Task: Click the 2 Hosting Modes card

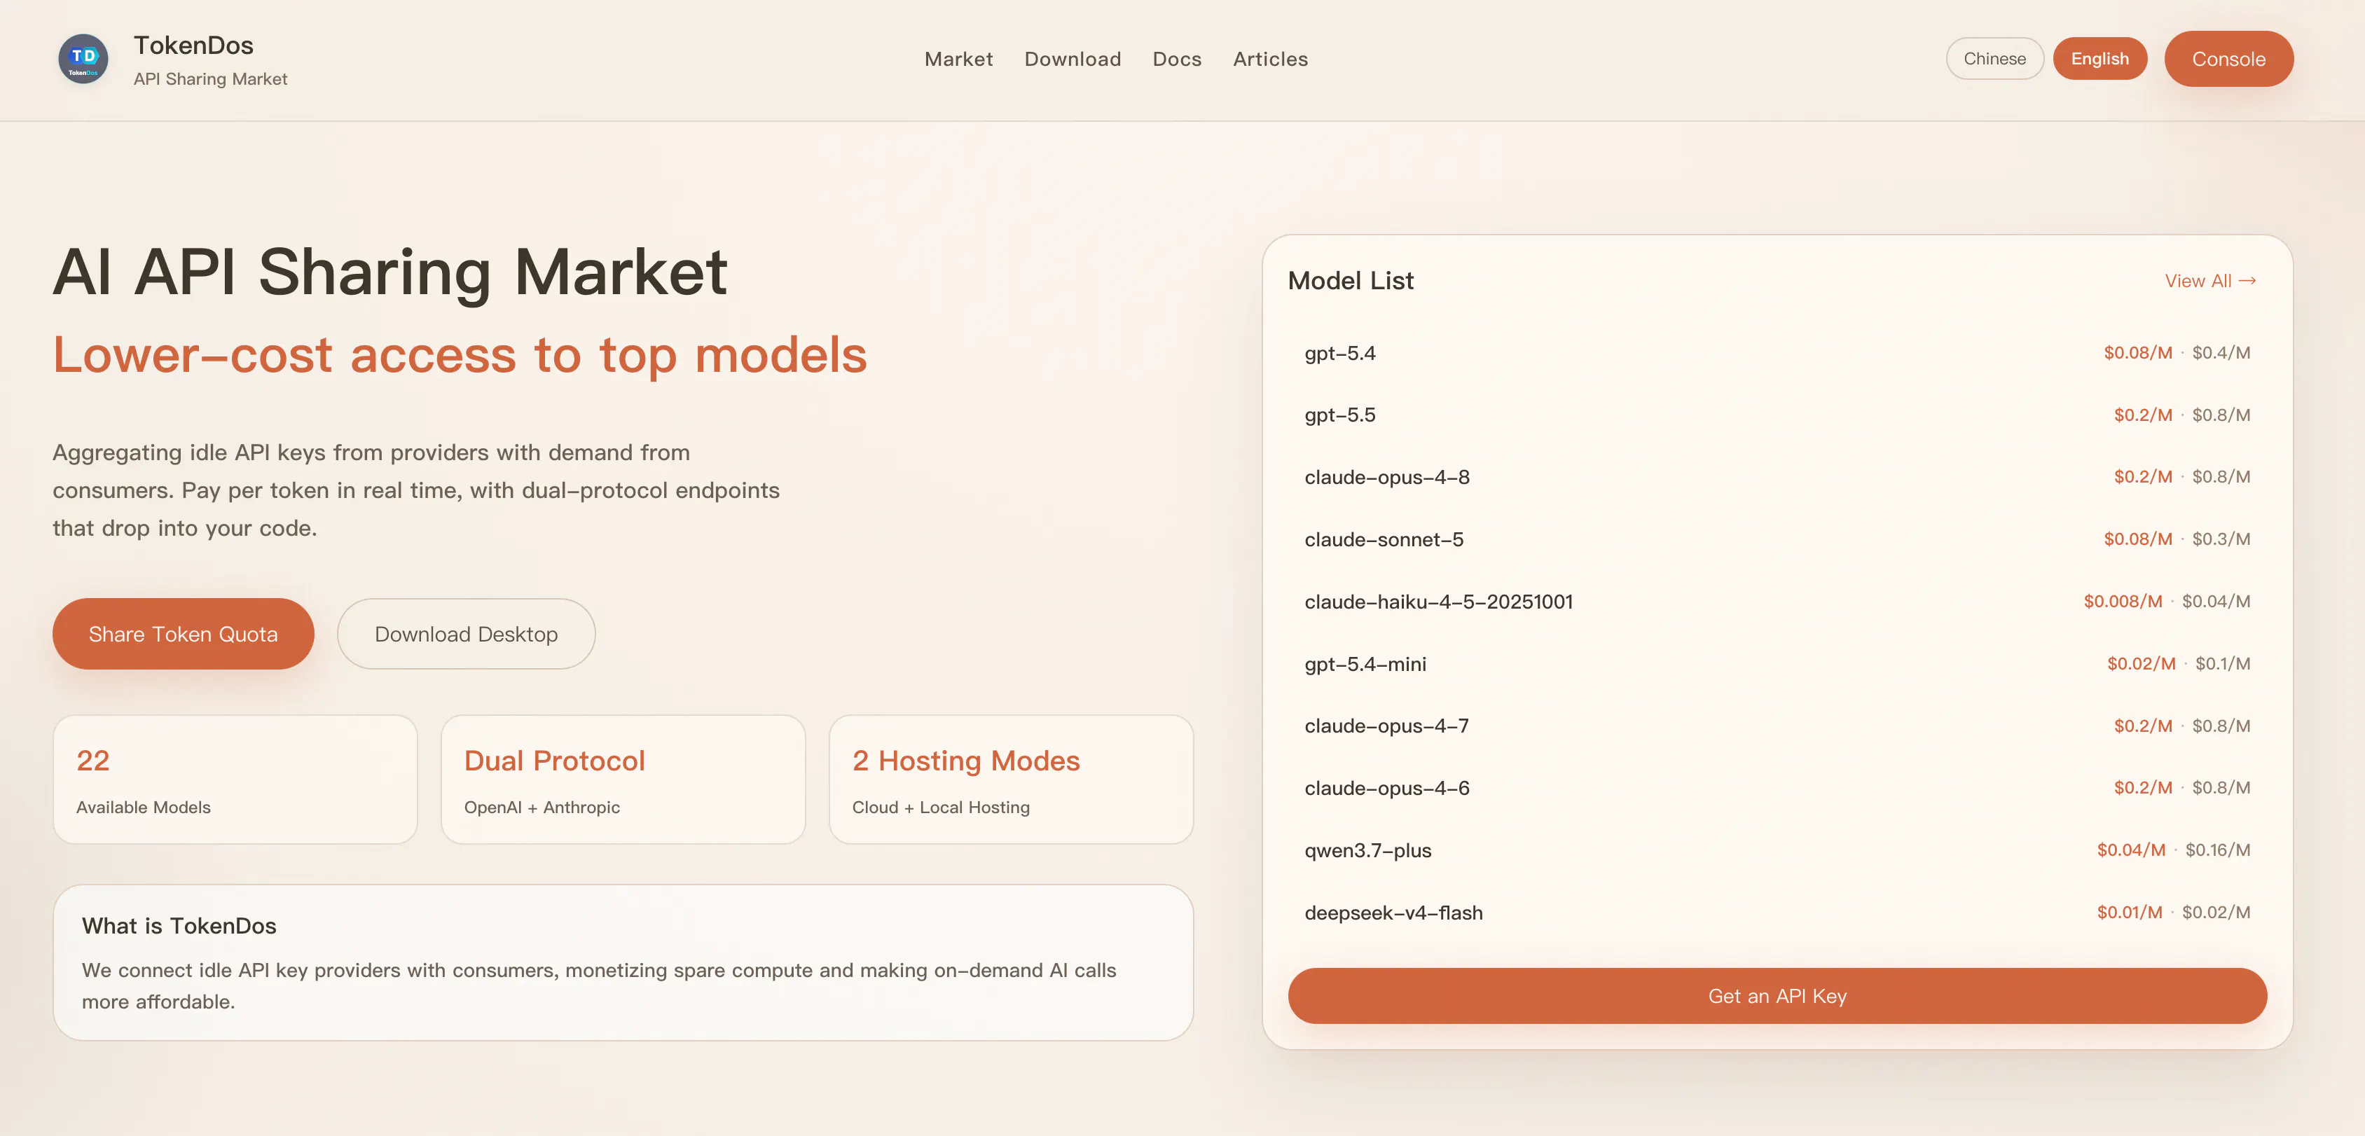Action: tap(1011, 779)
